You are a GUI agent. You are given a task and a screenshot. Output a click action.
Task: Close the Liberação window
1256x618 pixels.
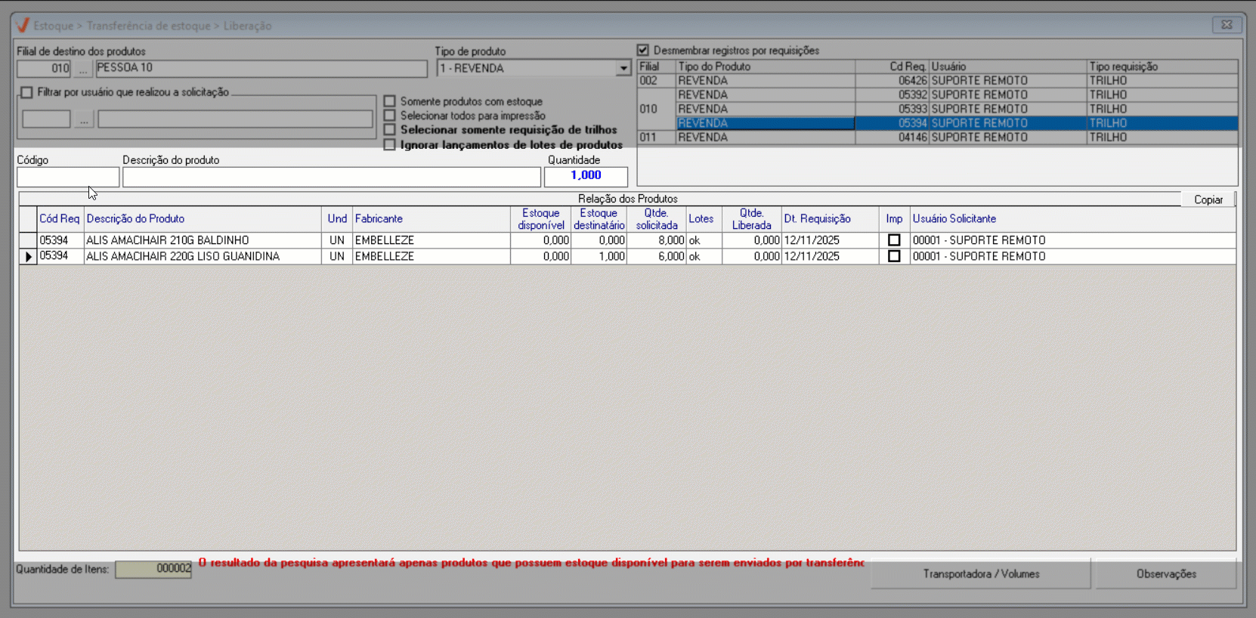1227,25
